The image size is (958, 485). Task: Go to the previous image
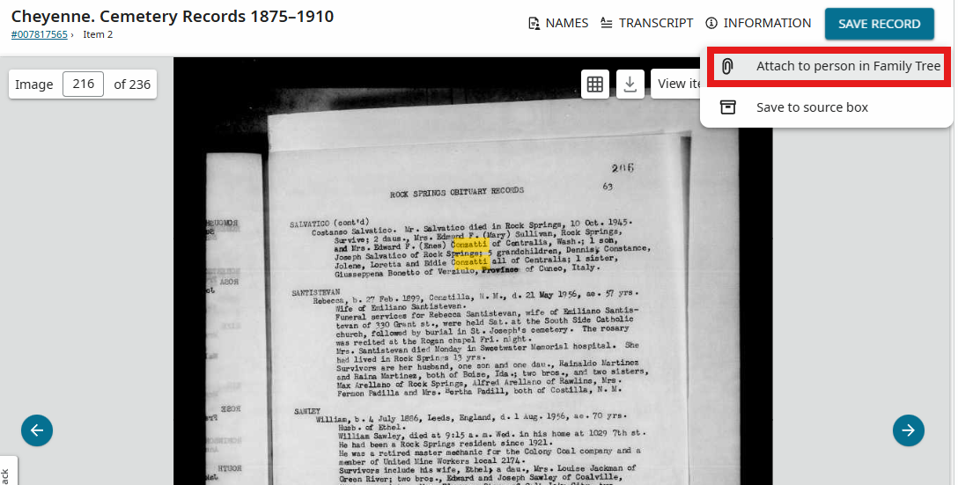(x=37, y=430)
